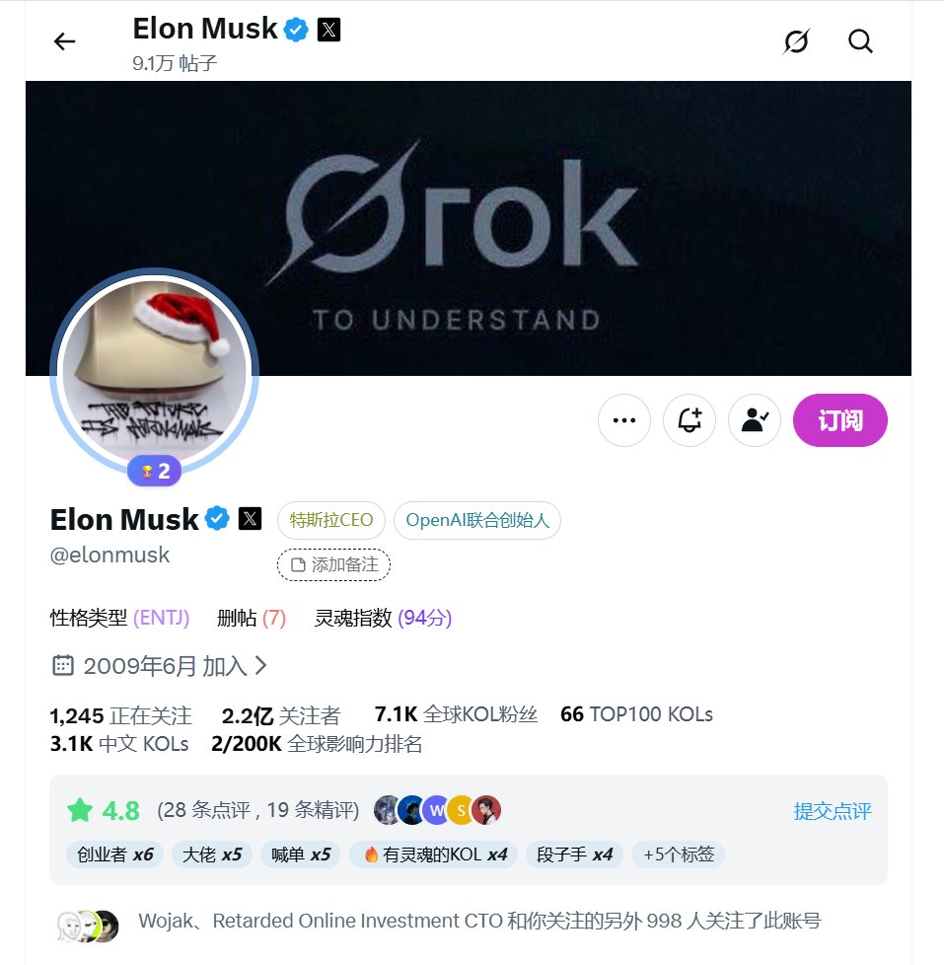Expand the 2009年6月 加入 chevron

tap(261, 665)
